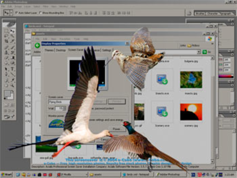
Task: Select the Dodge tool
Action: 12,63
